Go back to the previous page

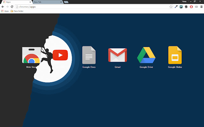coord(3,7)
